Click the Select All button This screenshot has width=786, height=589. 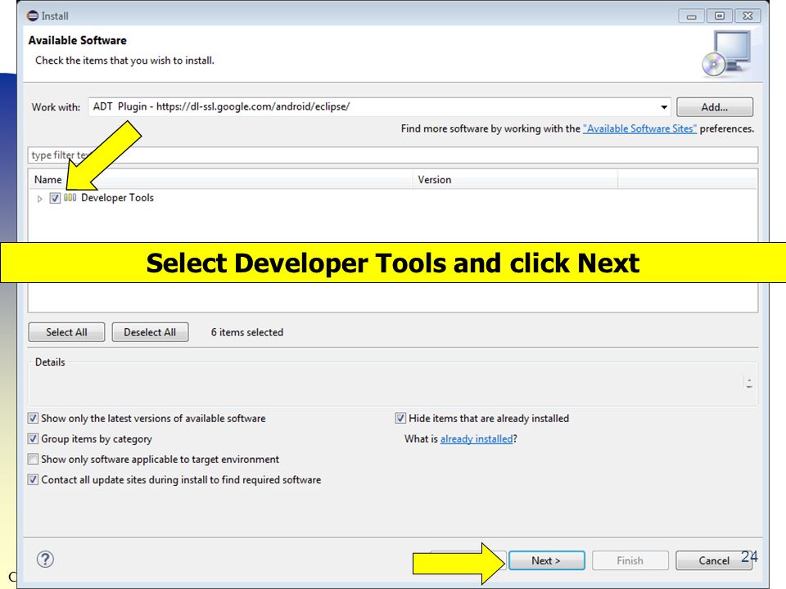pyautogui.click(x=66, y=332)
